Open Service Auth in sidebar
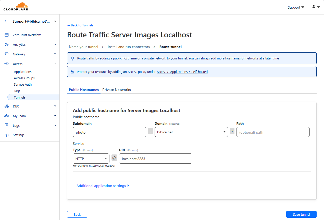324x220 pixels. pyautogui.click(x=23, y=85)
